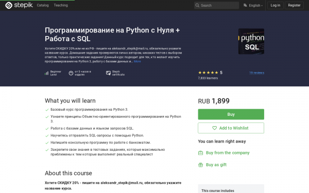Viewport: 309px width, 193px height.
Task: Click the python SQL course thumbnail
Action: coord(251,41)
